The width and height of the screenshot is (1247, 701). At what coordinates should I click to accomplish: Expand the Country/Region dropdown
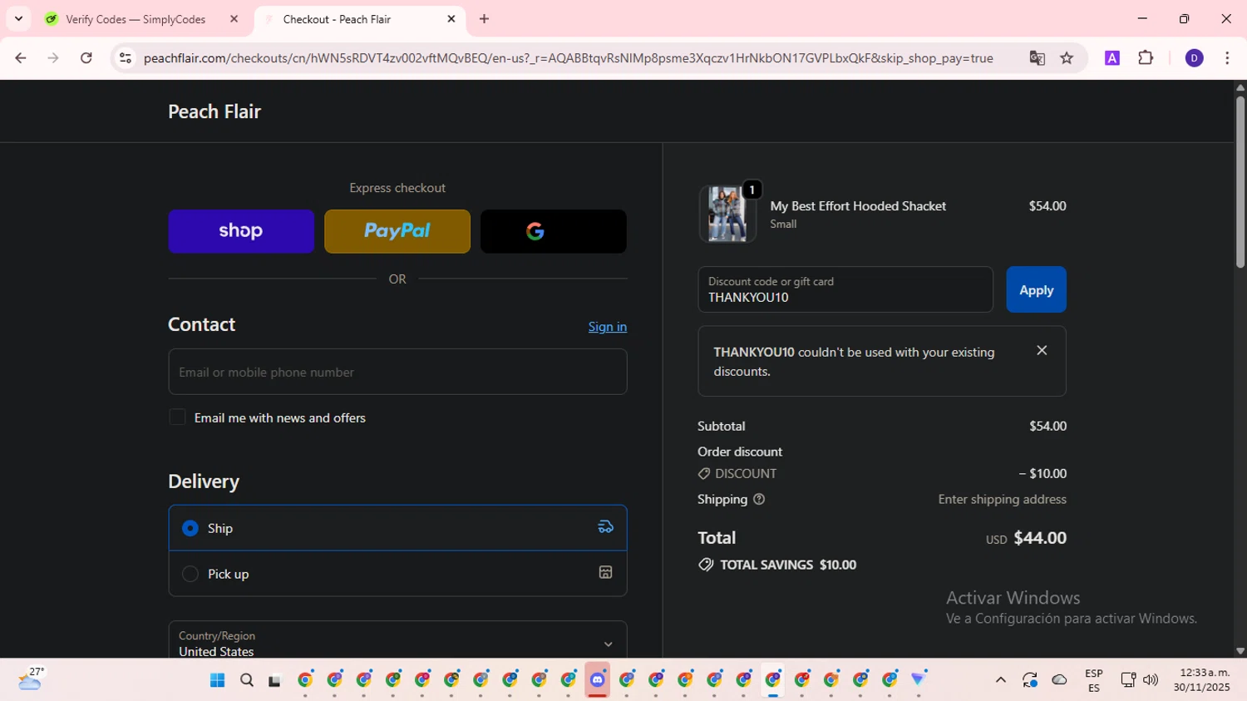397,639
